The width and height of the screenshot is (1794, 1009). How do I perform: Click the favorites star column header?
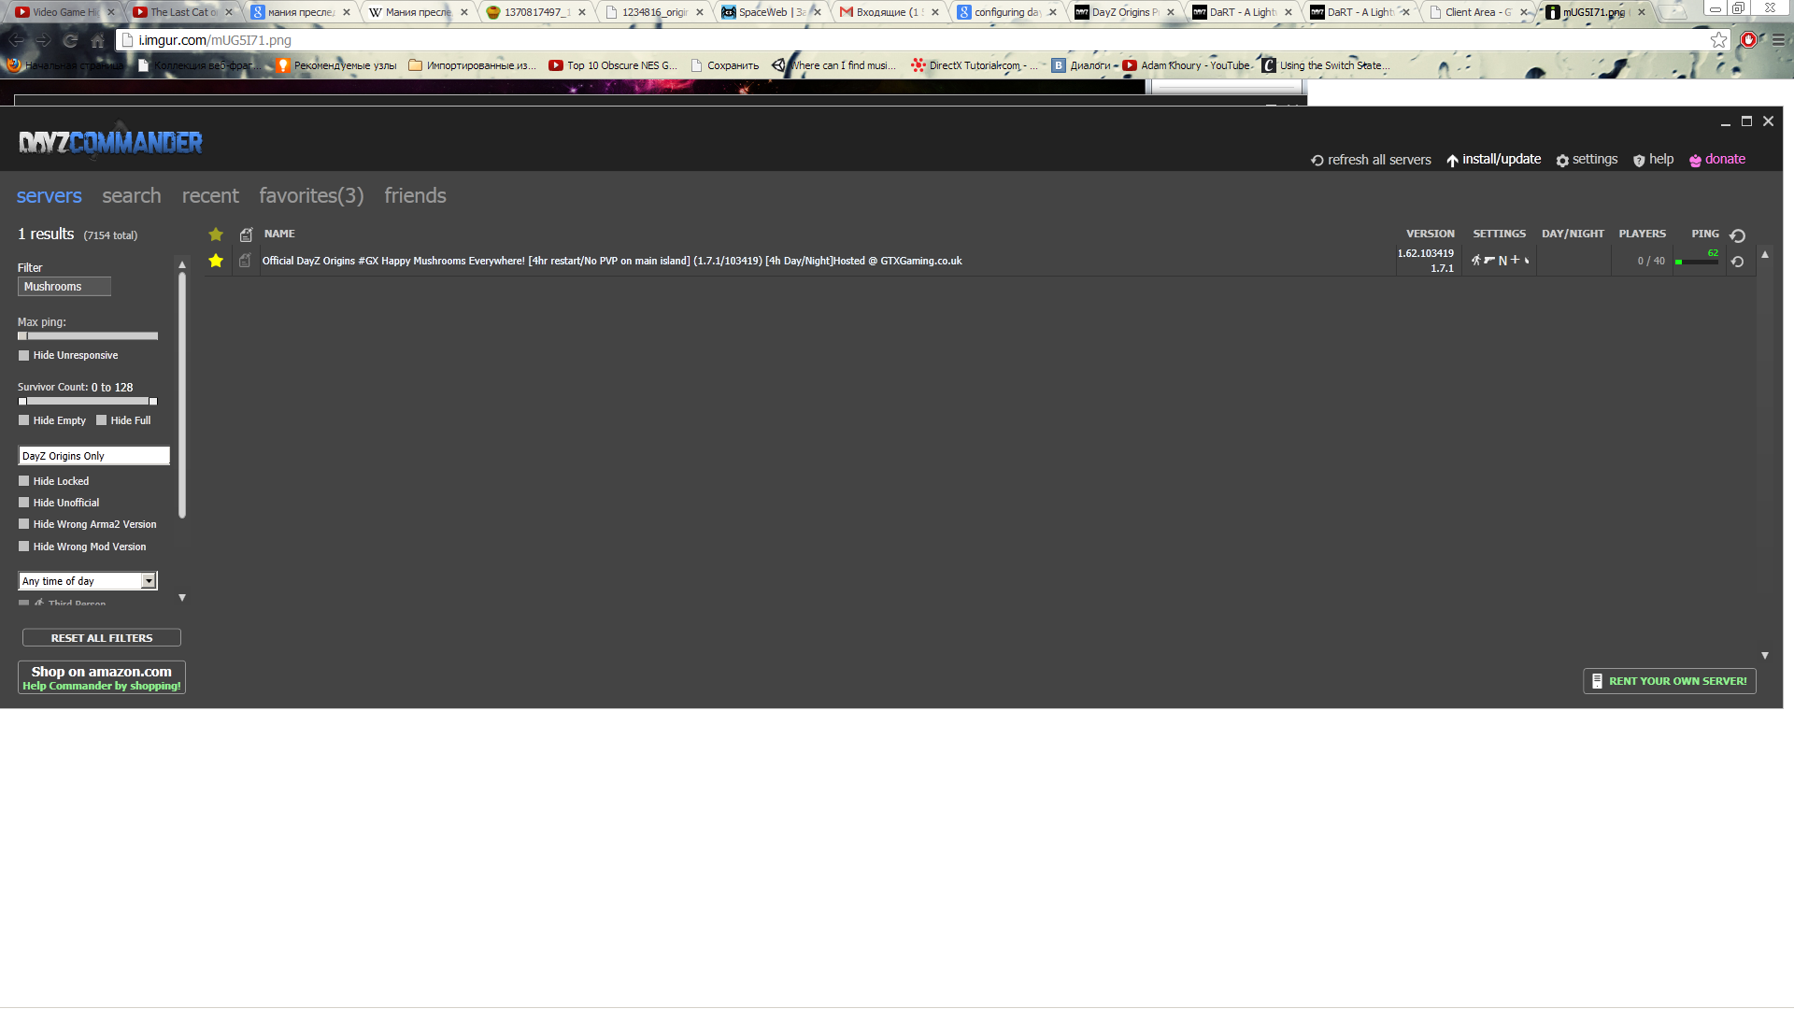216,234
